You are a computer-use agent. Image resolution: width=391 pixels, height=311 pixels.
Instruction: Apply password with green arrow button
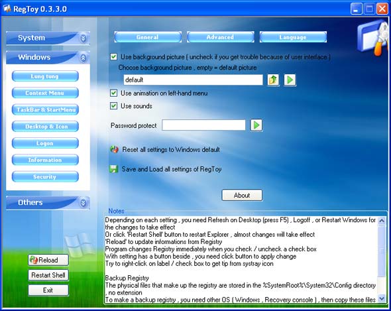point(256,125)
